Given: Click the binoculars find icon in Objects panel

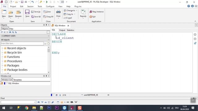Looking at the screenshot, I should pos(10,32).
